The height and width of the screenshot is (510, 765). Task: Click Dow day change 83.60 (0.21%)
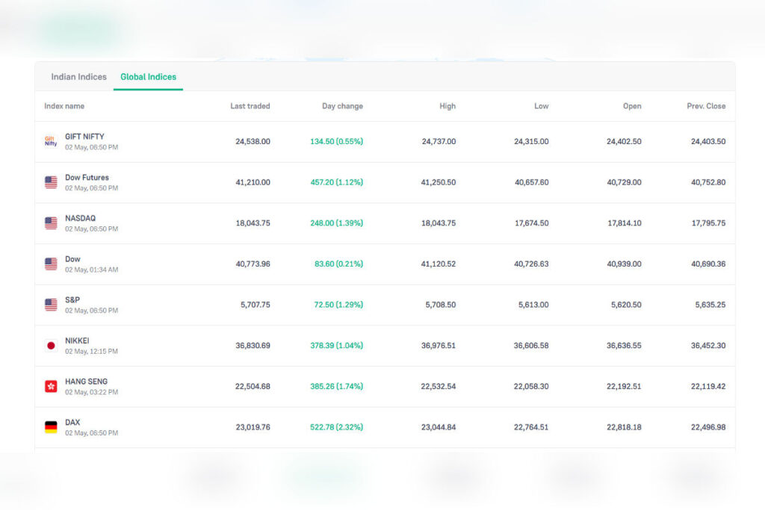(338, 264)
